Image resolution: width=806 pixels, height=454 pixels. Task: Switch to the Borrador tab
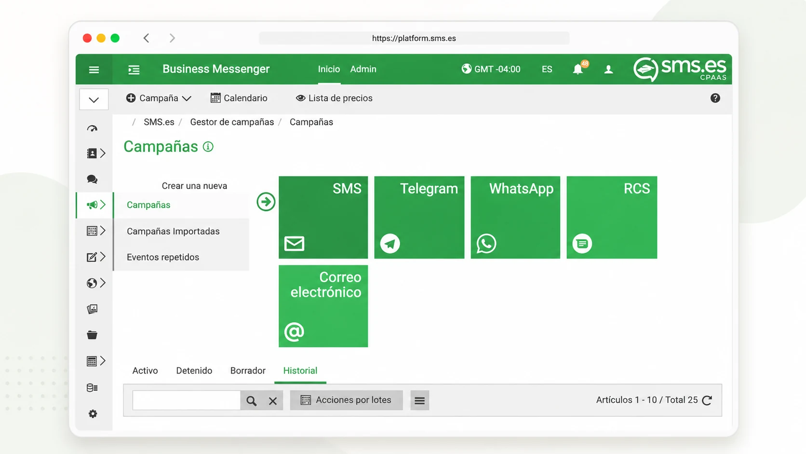pyautogui.click(x=248, y=371)
